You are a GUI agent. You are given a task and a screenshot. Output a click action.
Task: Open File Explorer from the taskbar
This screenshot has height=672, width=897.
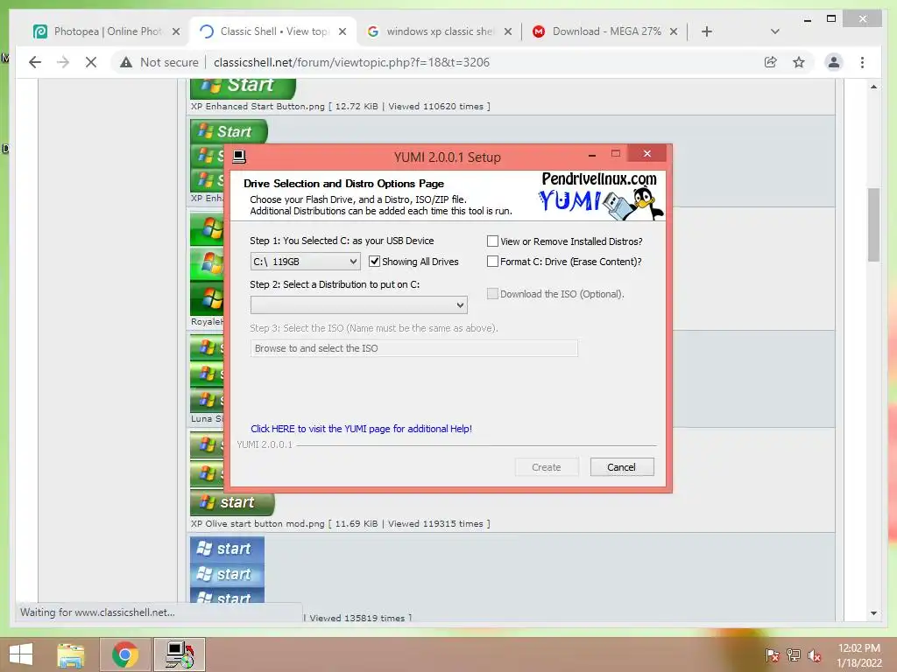point(70,654)
